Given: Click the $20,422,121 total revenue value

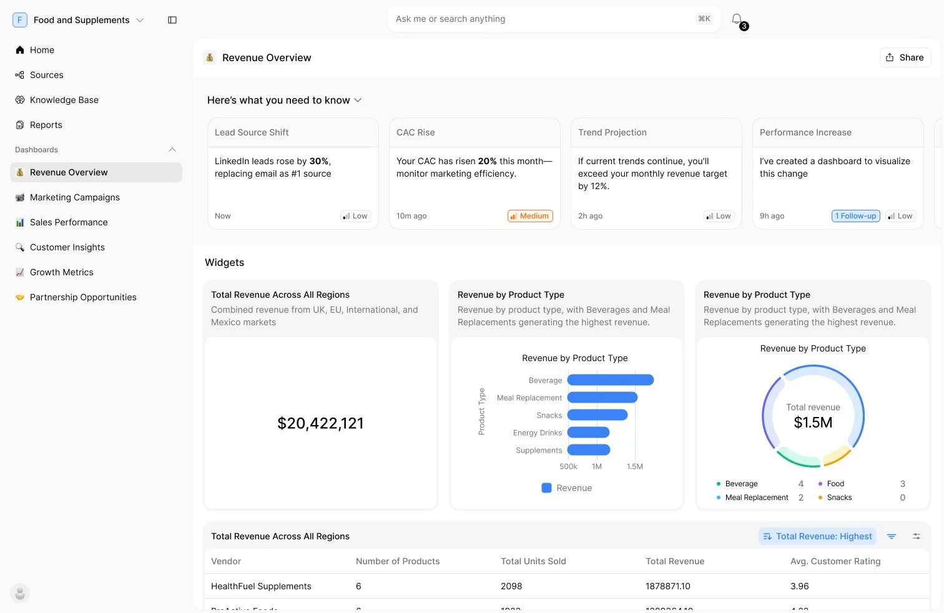Looking at the screenshot, I should [320, 423].
